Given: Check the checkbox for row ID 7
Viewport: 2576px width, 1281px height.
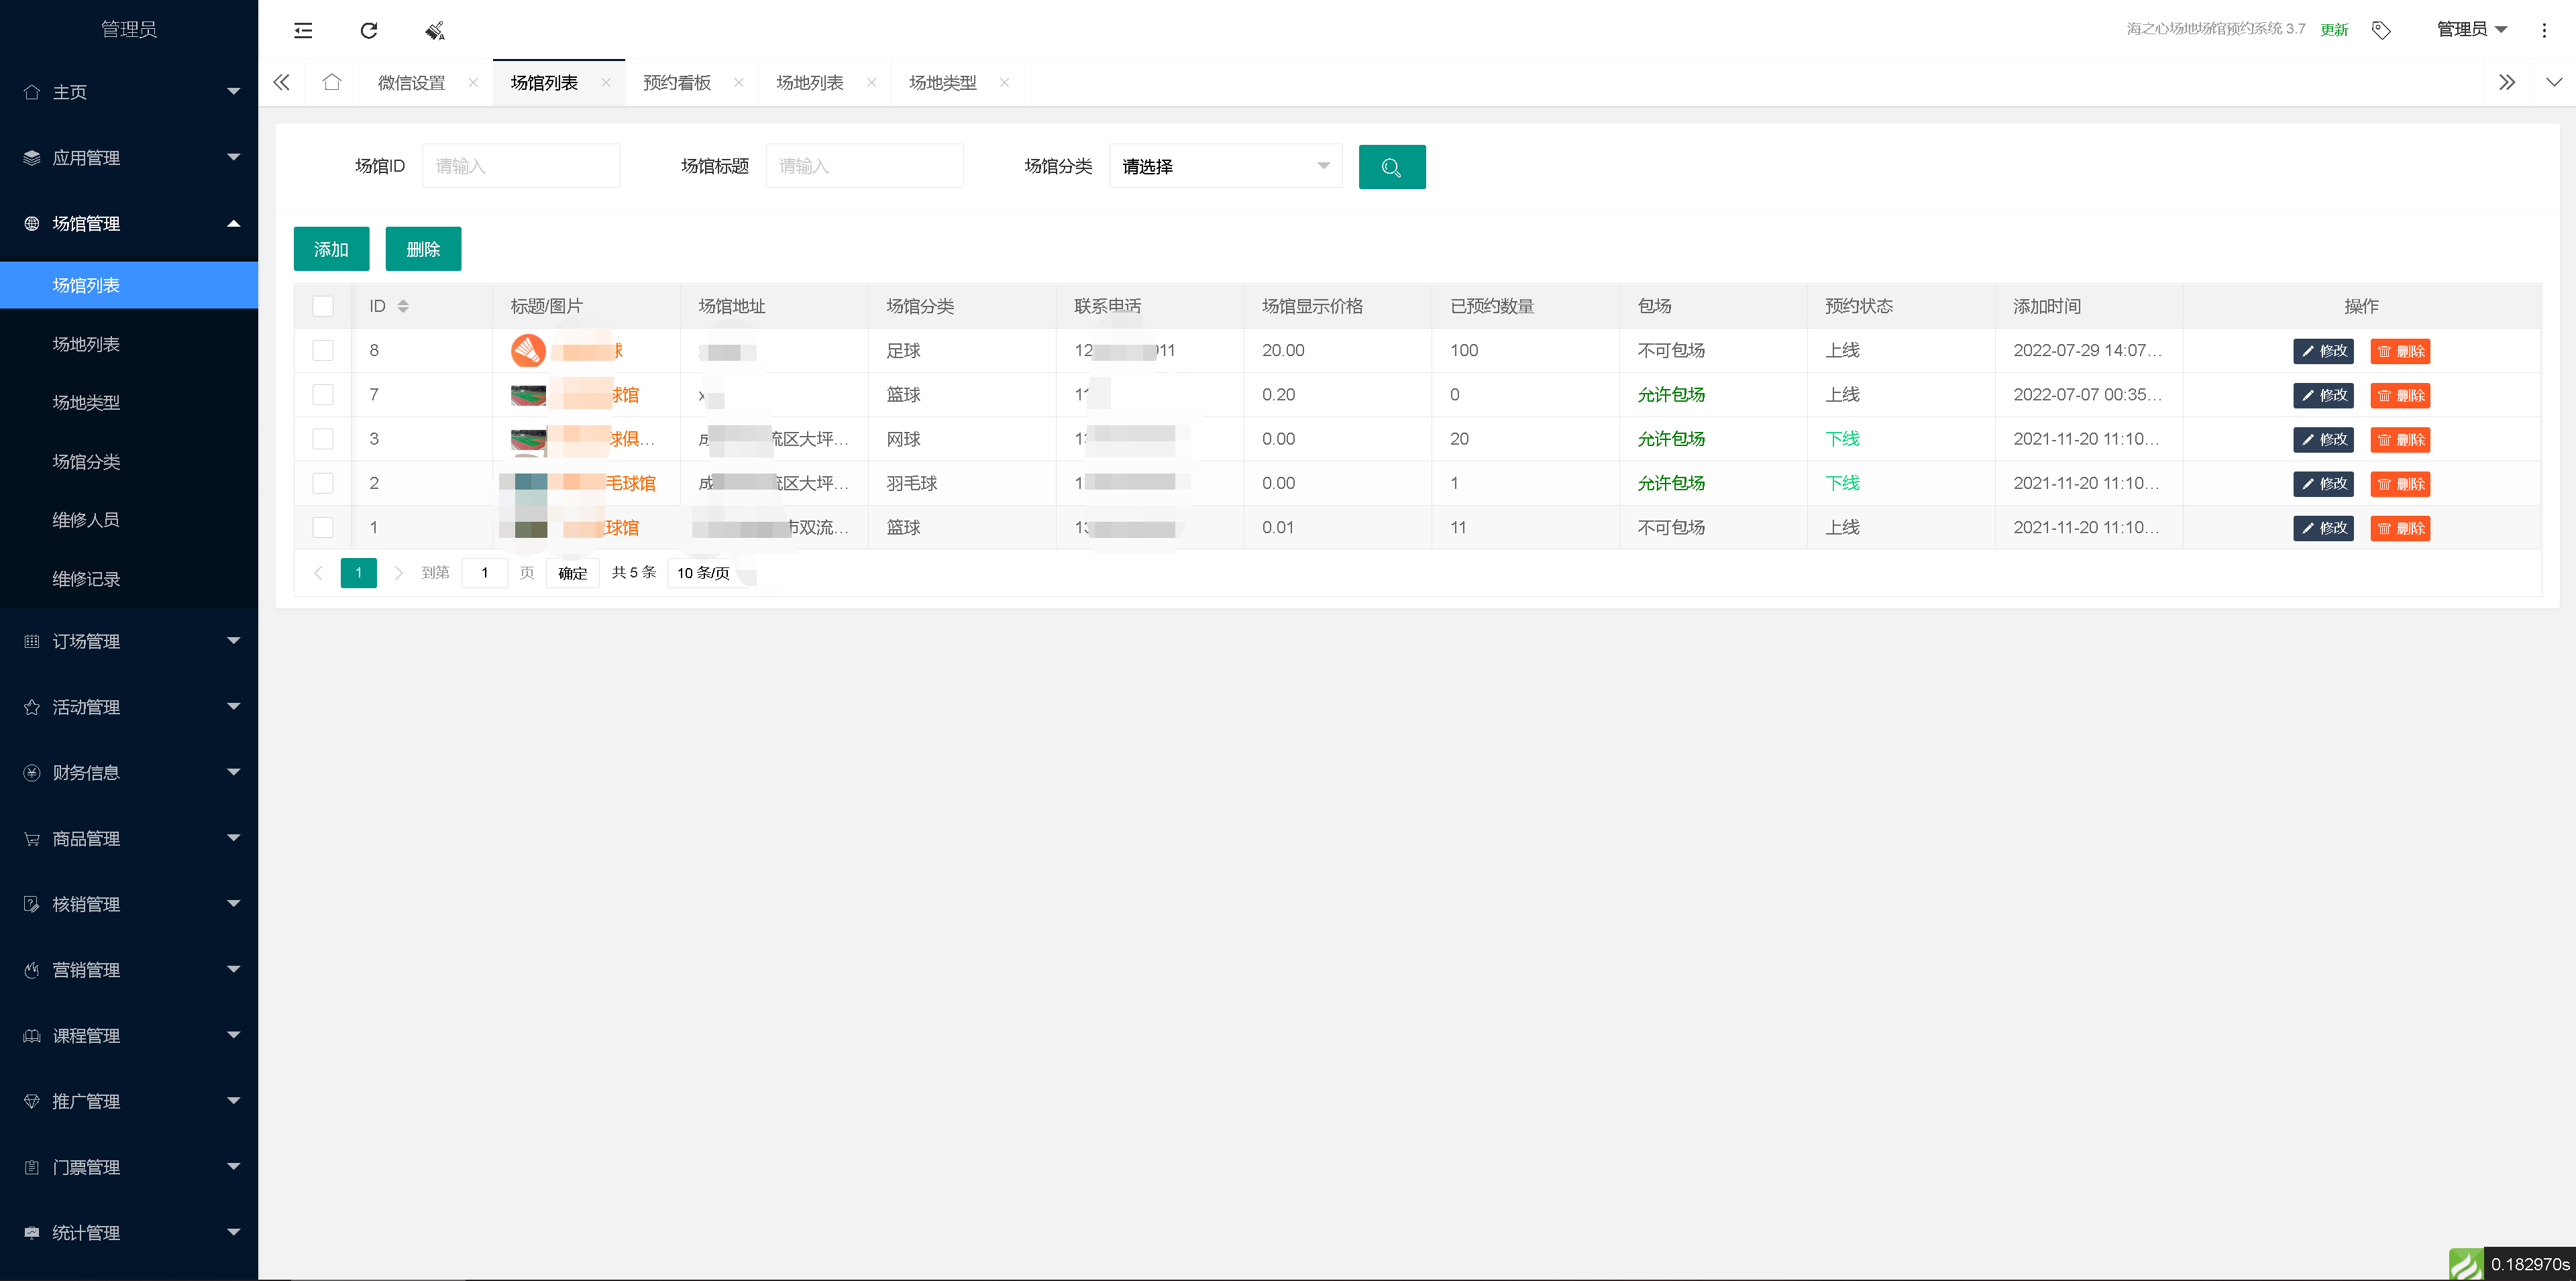Looking at the screenshot, I should 323,395.
